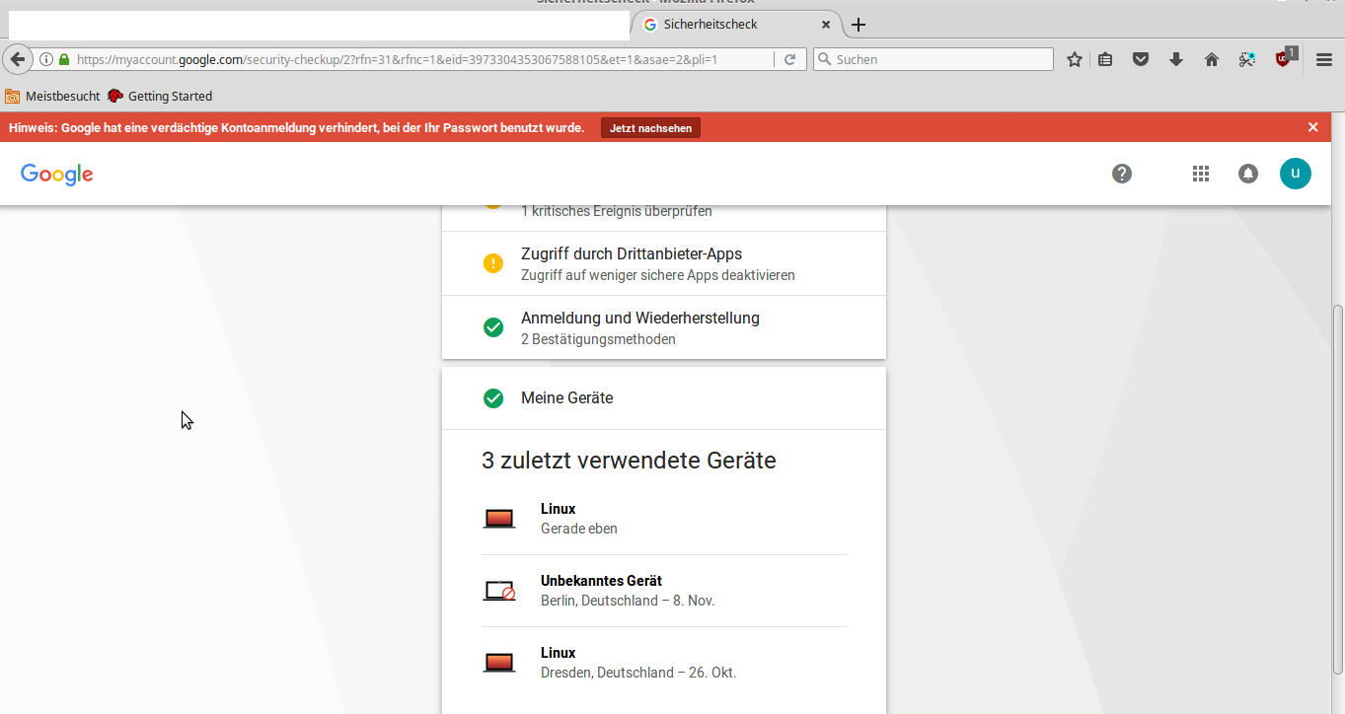Collapse the Meine Geräte section
Viewport: 1345px width, 714px height.
[664, 398]
